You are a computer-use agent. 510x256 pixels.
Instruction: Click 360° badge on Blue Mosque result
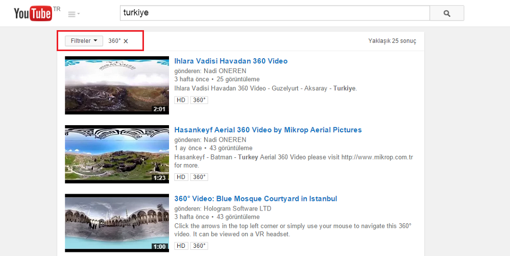click(199, 246)
